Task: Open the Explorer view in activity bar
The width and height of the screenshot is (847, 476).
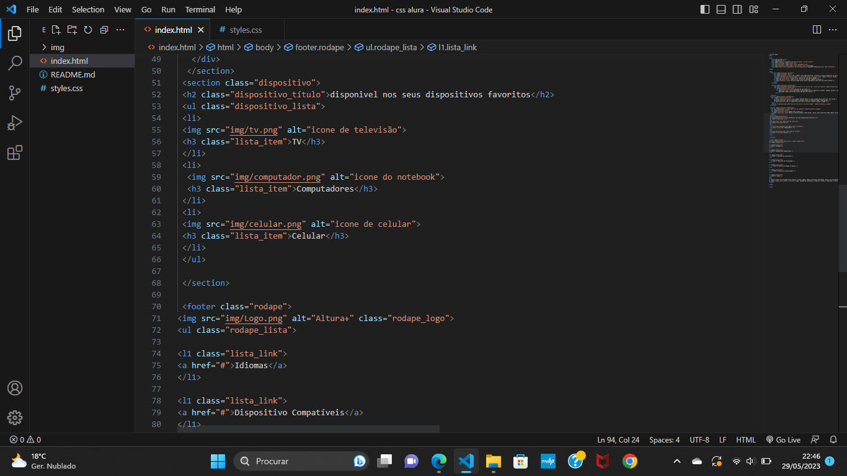Action: (x=15, y=33)
